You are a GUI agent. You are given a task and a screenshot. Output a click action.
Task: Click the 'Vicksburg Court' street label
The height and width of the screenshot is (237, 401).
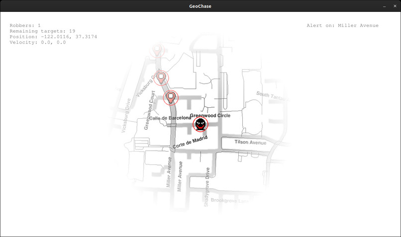tap(148, 83)
